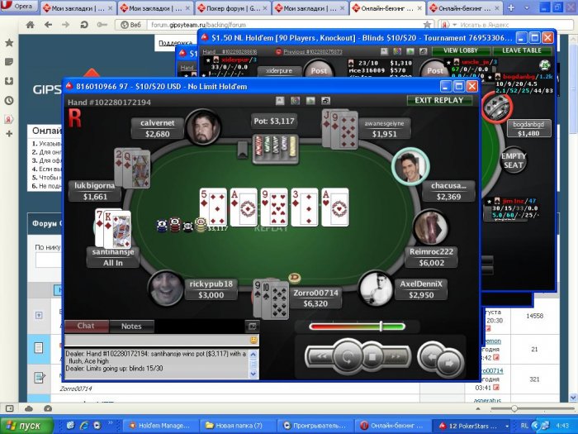Click bogdanbgd name plate in tournament window
578x434 pixels.
point(528,129)
